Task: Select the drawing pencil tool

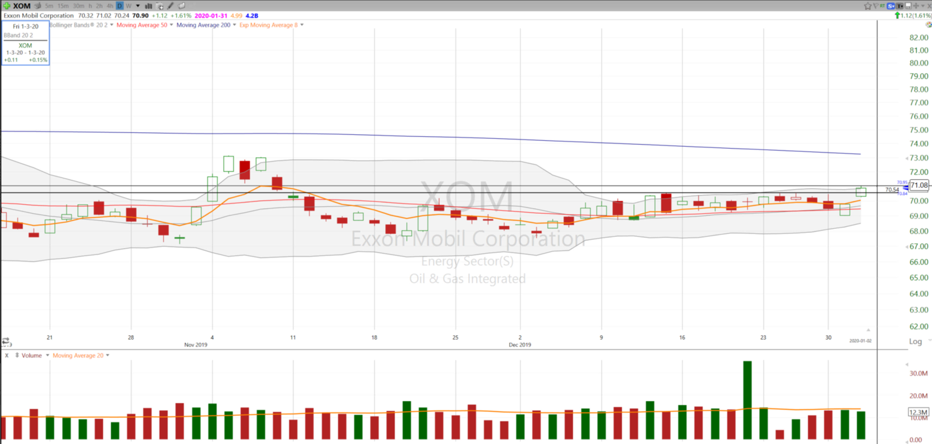Action: click(x=170, y=6)
